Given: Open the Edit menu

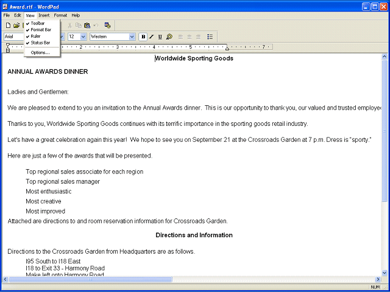Looking at the screenshot, I should pyautogui.click(x=18, y=15).
